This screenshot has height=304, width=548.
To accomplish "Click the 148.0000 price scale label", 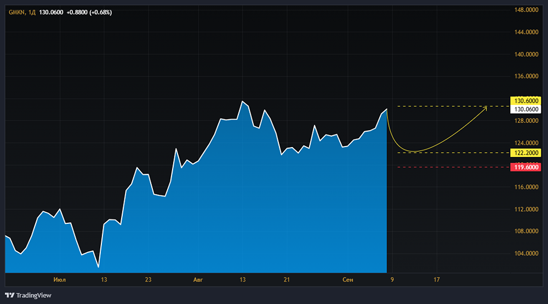I will tap(526, 10).
